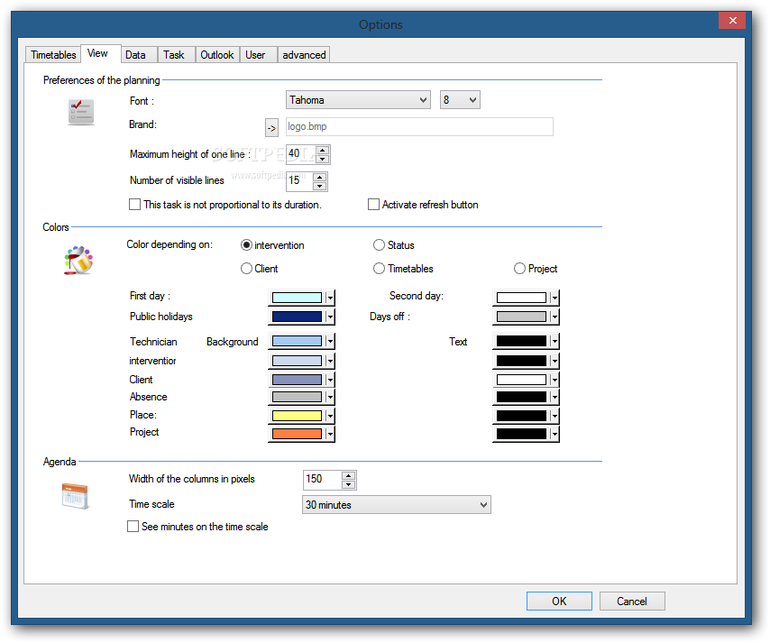Check See minutes on the time scale

click(133, 527)
